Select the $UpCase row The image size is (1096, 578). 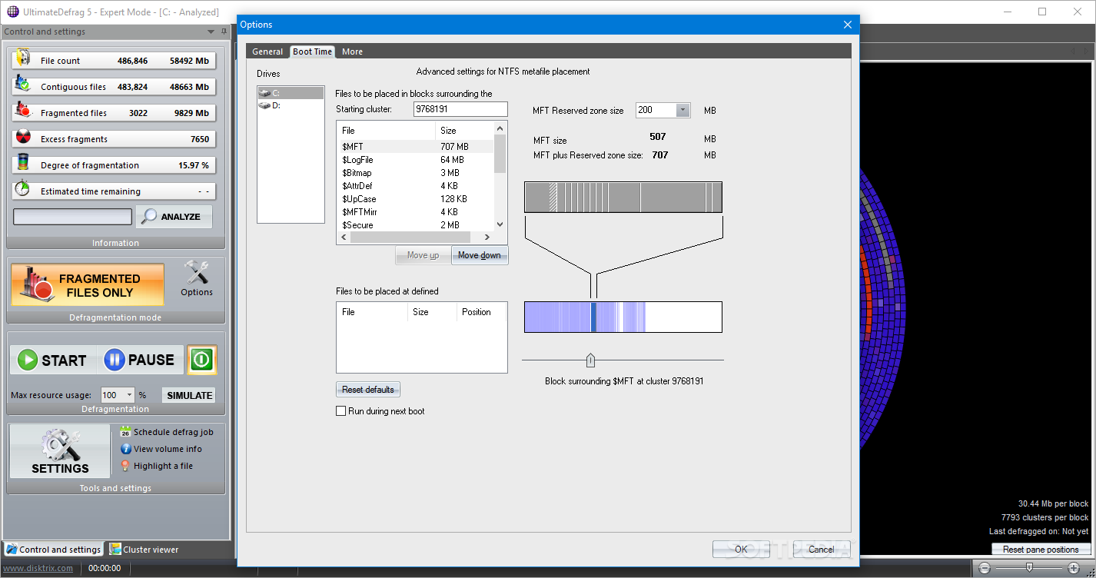pyautogui.click(x=415, y=199)
